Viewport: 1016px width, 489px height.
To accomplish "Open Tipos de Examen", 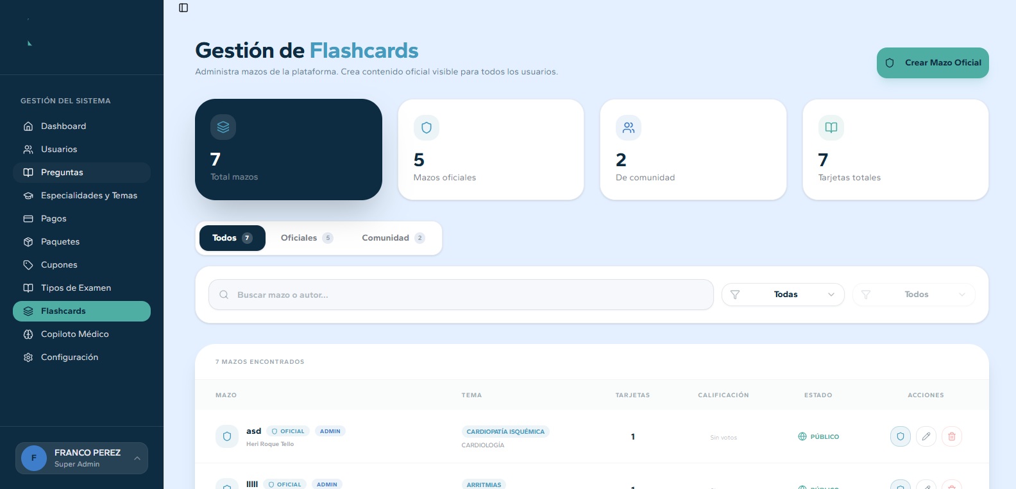I will pyautogui.click(x=81, y=288).
